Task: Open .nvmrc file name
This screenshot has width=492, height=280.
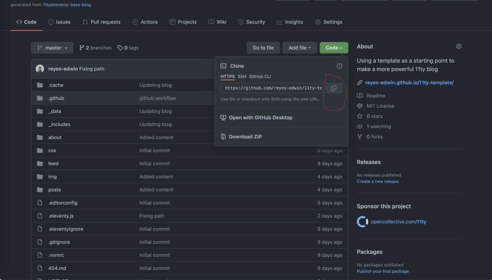Action: click(x=56, y=255)
